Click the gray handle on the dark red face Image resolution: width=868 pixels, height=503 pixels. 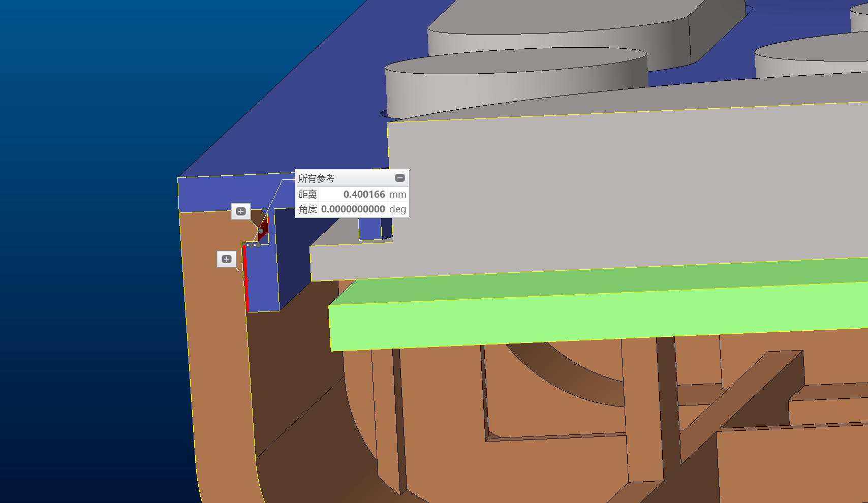261,231
